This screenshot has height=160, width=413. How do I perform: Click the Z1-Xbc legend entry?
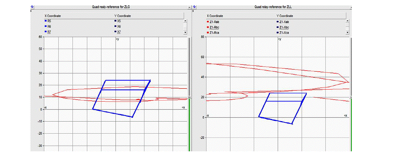[284, 27]
